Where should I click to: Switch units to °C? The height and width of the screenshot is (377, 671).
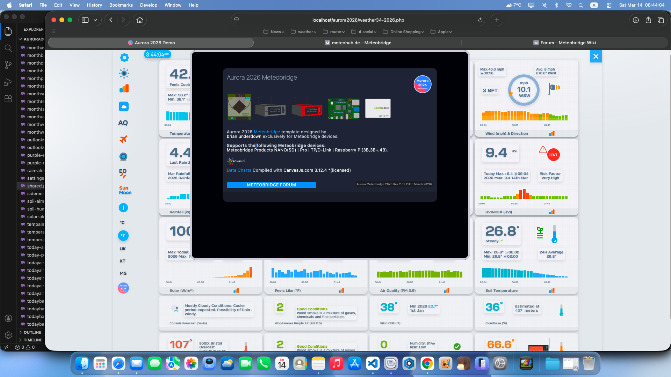pos(122,223)
